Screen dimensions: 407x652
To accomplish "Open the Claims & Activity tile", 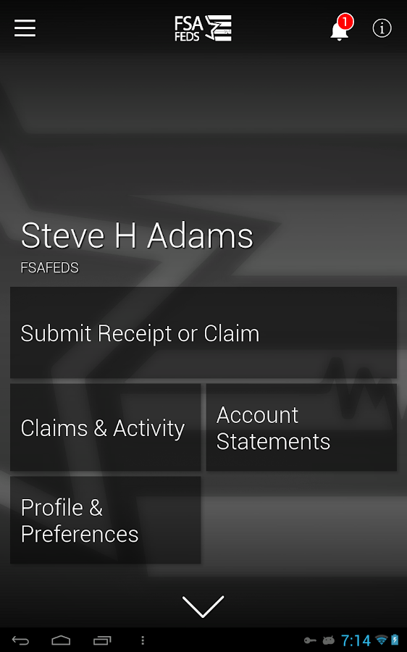I will pos(106,427).
